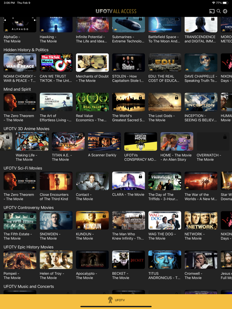Tap lock icon on SNOWDEN thumbnail
This screenshot has width=232, height=309.
pyautogui.click(x=68, y=216)
